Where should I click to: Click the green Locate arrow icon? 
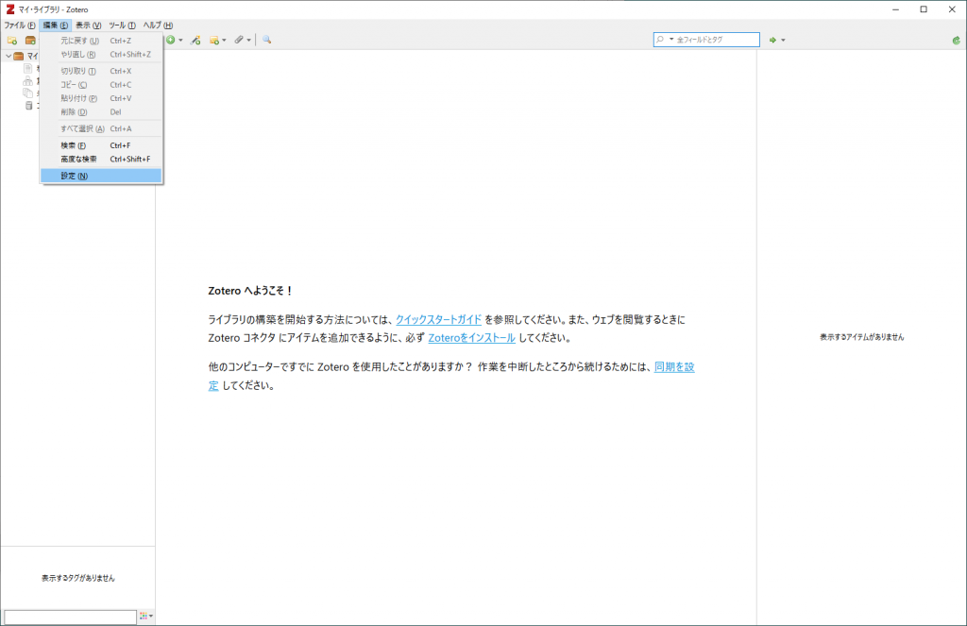tap(772, 40)
